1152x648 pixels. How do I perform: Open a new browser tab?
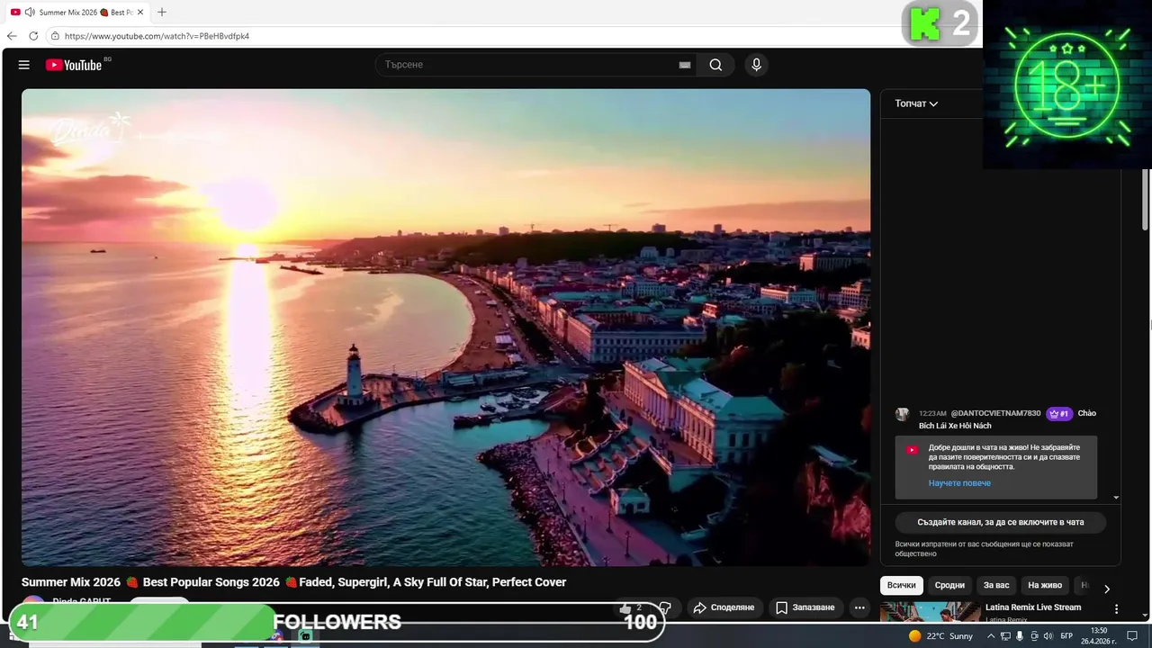coord(162,13)
